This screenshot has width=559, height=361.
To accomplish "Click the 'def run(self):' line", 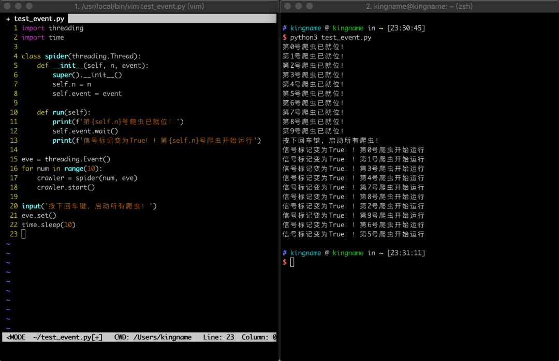I will pos(64,112).
